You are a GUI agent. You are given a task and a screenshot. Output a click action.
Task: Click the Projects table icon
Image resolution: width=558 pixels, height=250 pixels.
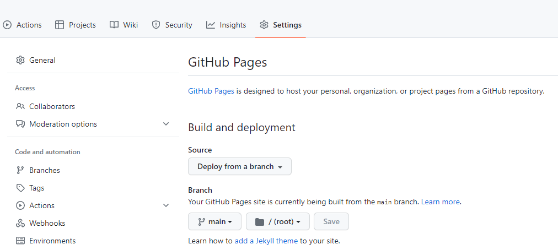coord(60,25)
